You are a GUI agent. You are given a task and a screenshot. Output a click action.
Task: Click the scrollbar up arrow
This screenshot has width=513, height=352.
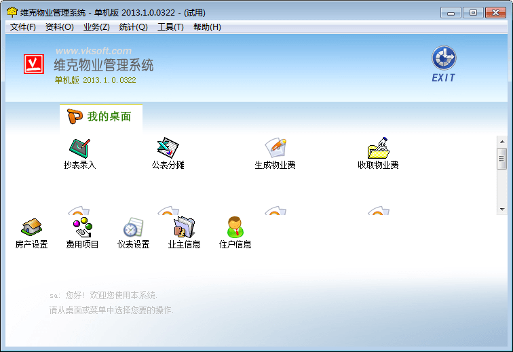click(501, 140)
